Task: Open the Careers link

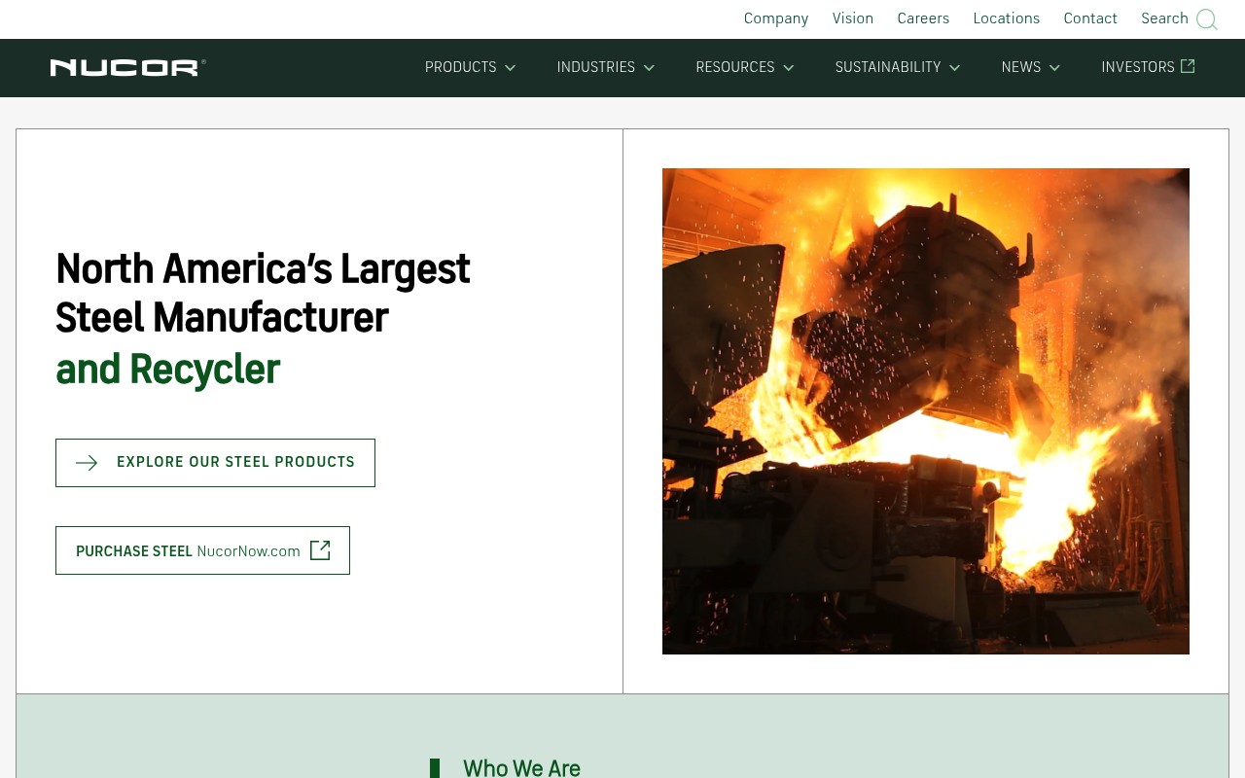Action: pos(923,18)
